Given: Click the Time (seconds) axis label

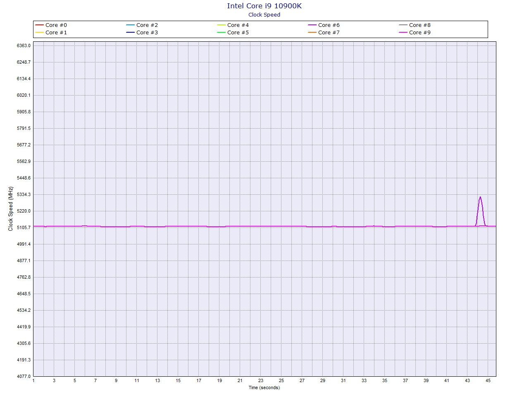Looking at the screenshot, I should point(264,387).
